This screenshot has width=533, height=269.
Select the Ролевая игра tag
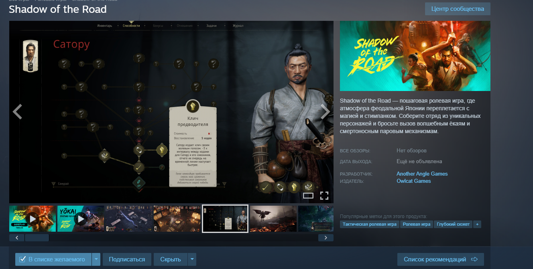pyautogui.click(x=417, y=224)
